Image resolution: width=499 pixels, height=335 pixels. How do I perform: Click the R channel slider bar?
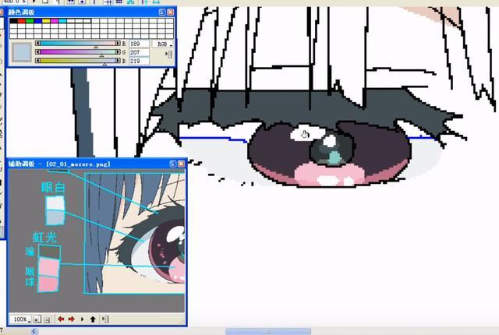(78, 43)
